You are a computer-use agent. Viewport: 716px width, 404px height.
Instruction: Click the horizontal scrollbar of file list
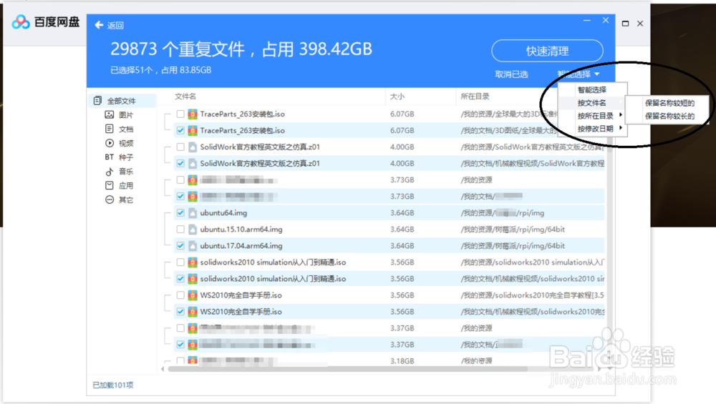click(347, 368)
